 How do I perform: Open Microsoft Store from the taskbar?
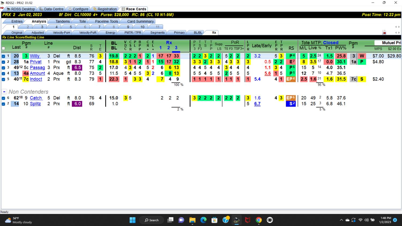pyautogui.click(x=214, y=220)
